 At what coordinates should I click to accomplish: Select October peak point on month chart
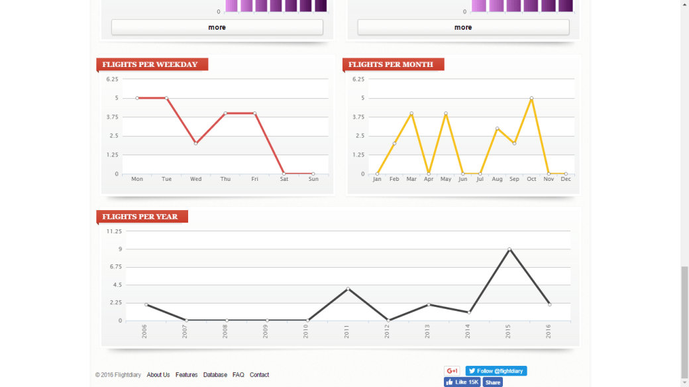pos(531,98)
